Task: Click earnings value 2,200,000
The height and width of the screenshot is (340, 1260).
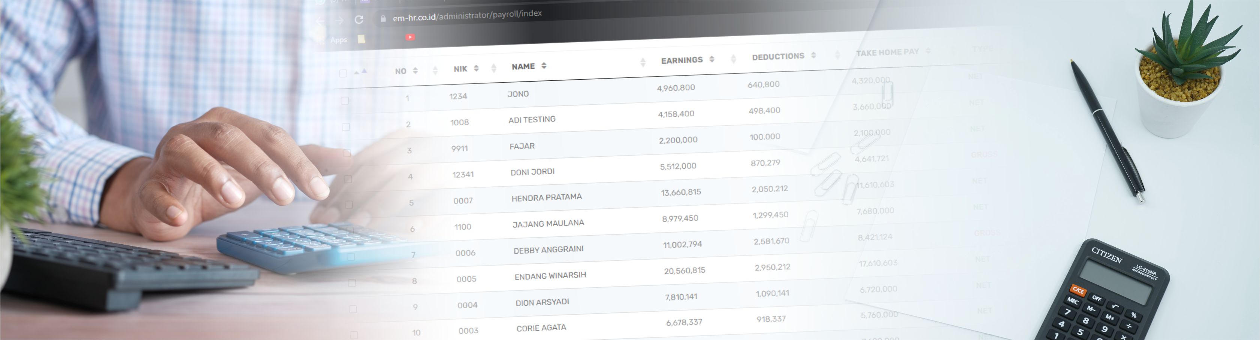Action: coord(679,140)
